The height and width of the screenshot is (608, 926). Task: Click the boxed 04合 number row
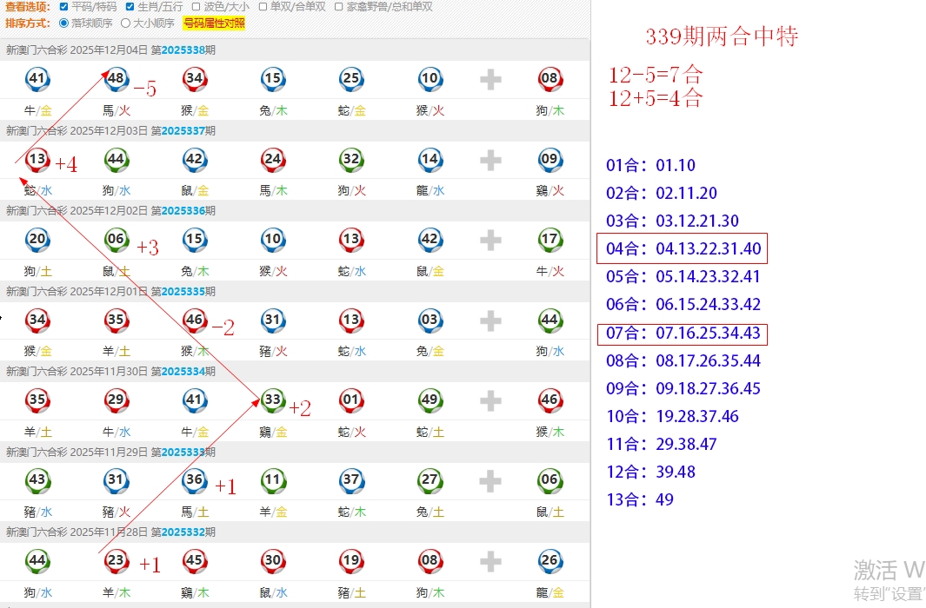coord(683,249)
